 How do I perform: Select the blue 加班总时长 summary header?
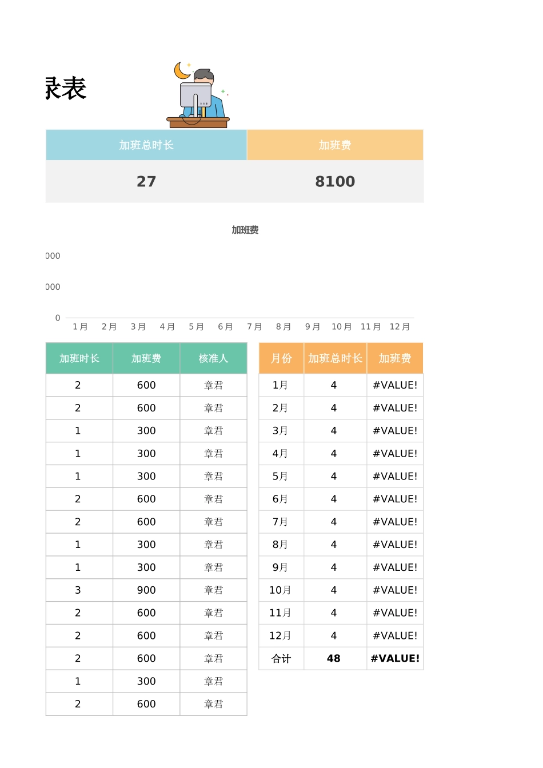coord(146,145)
